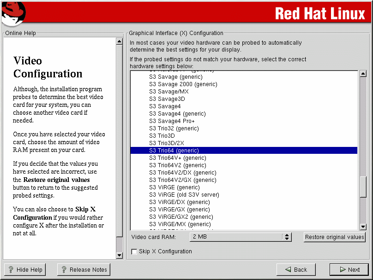
Task: Click Online Help scroll up arrow
Action: (119, 41)
